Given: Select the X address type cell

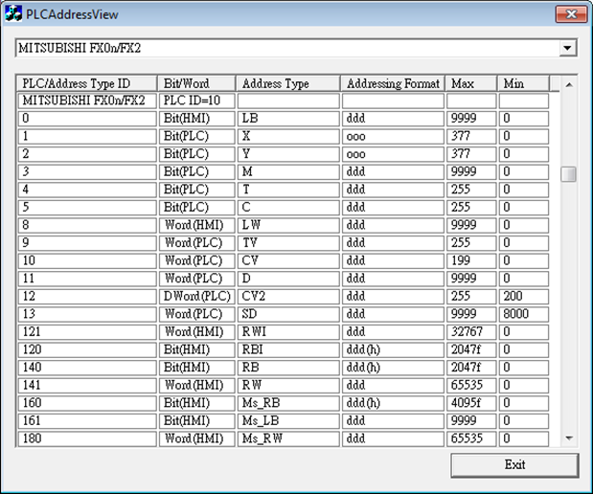Looking at the screenshot, I should point(288,136).
